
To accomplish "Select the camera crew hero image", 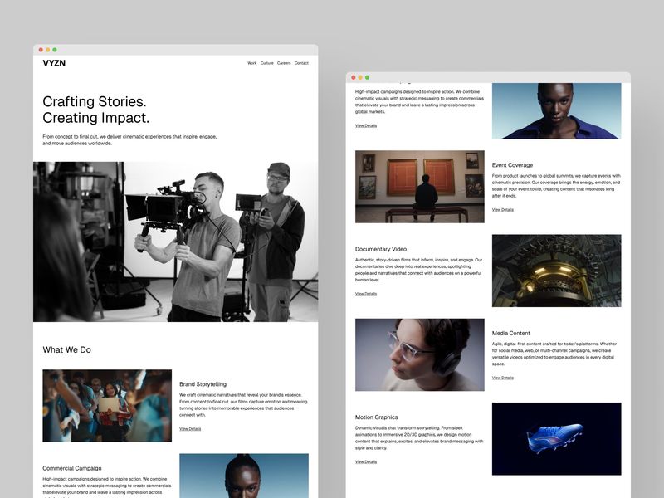I will coord(175,241).
